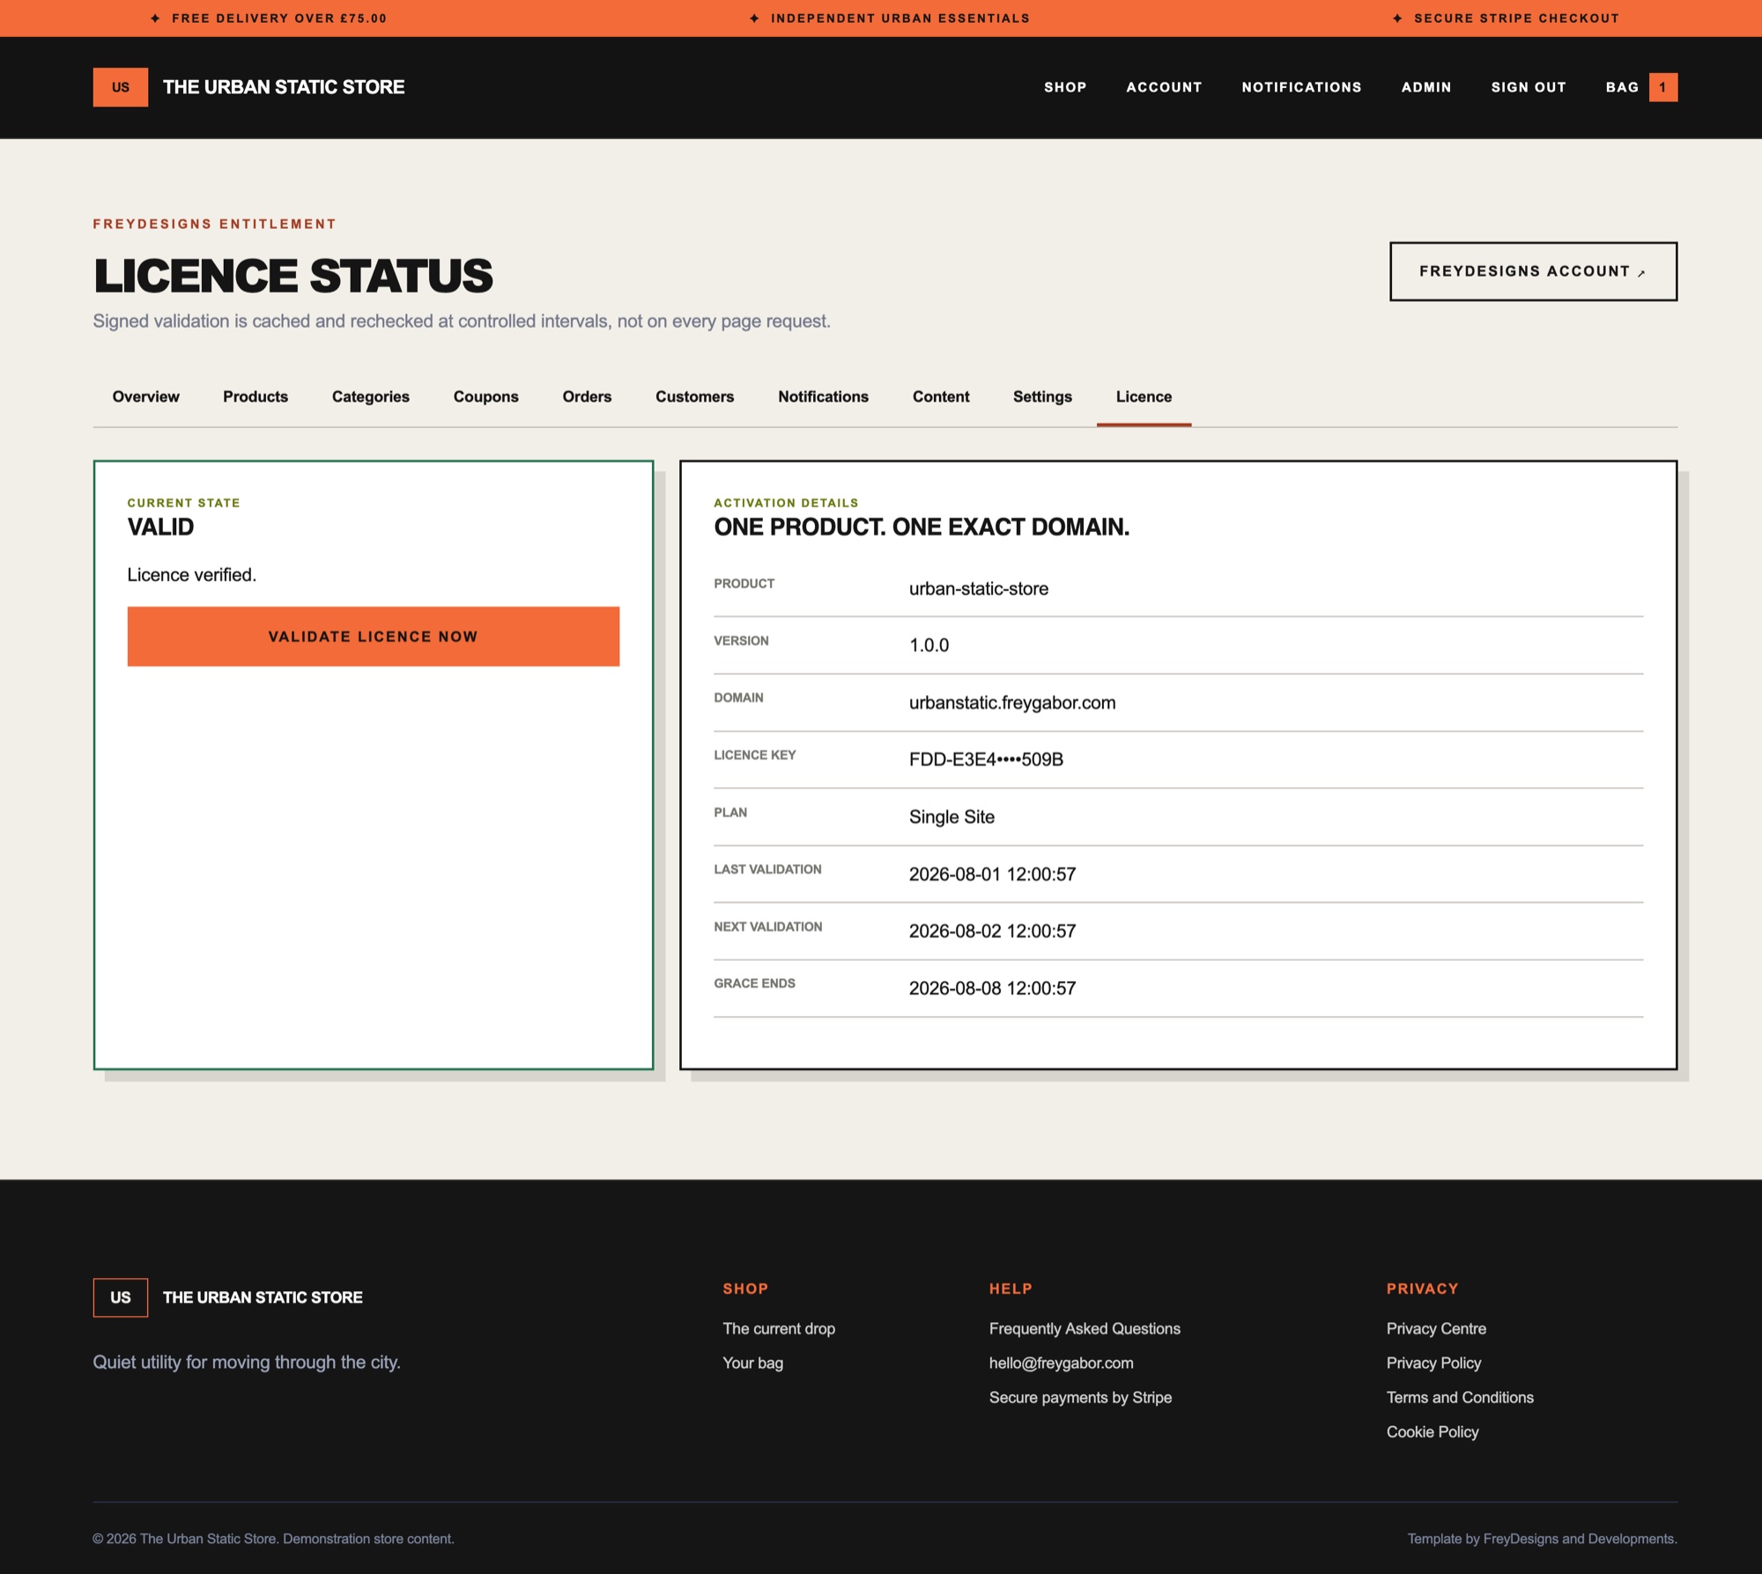Click last validation date 2026-08-01 12:00:57
This screenshot has width=1762, height=1574.
(x=992, y=874)
